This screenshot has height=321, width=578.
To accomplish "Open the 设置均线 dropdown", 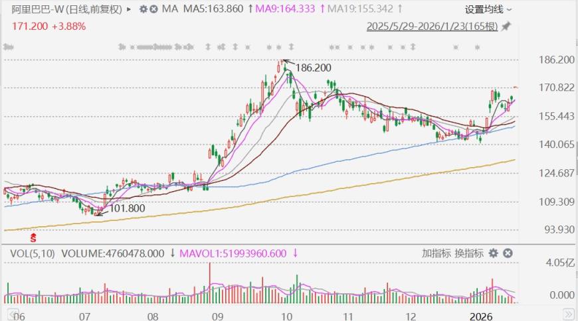I will point(488,9).
